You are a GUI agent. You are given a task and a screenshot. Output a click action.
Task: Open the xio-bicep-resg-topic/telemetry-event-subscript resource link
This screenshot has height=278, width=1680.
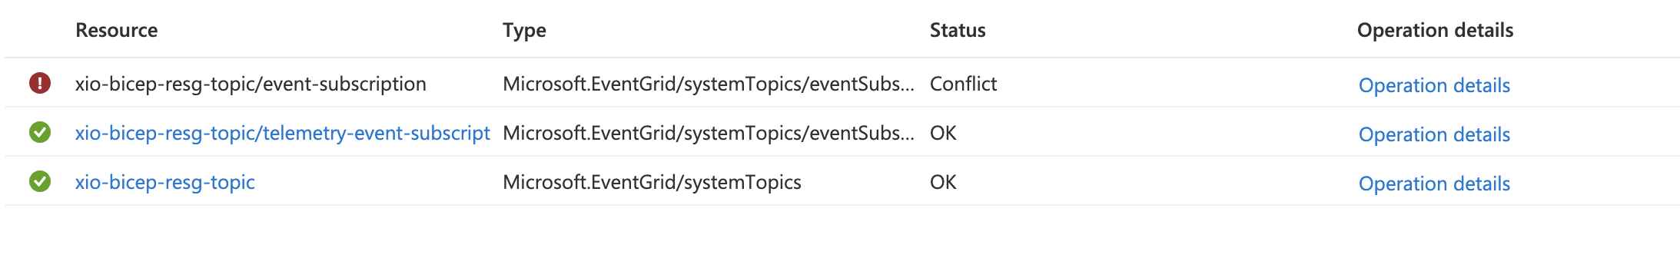[282, 133]
